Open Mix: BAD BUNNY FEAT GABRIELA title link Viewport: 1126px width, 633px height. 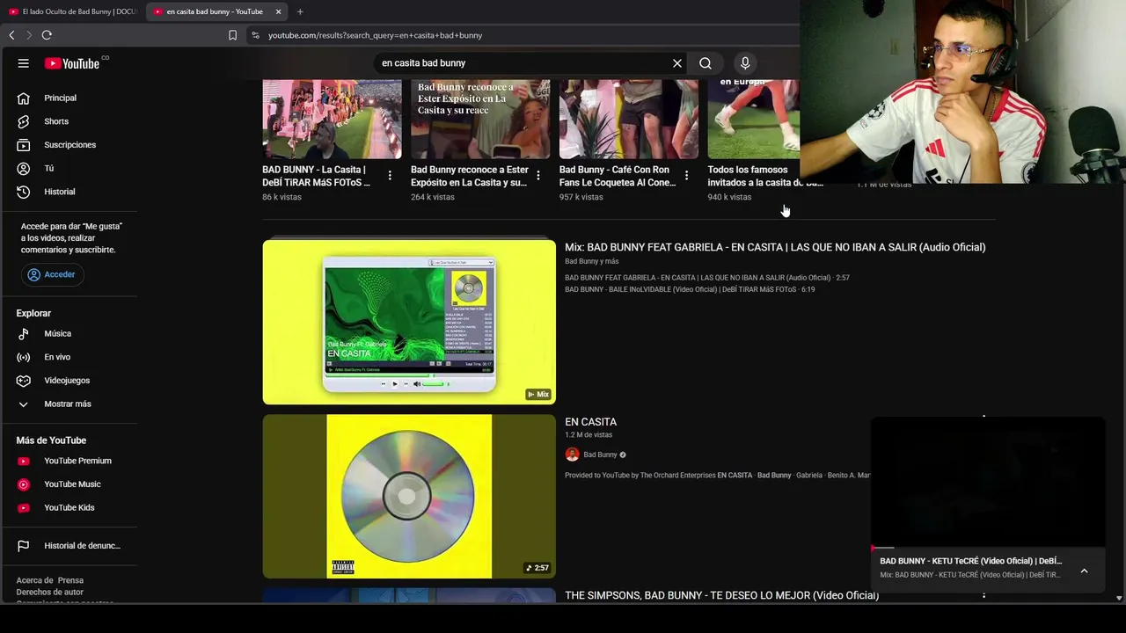775,247
